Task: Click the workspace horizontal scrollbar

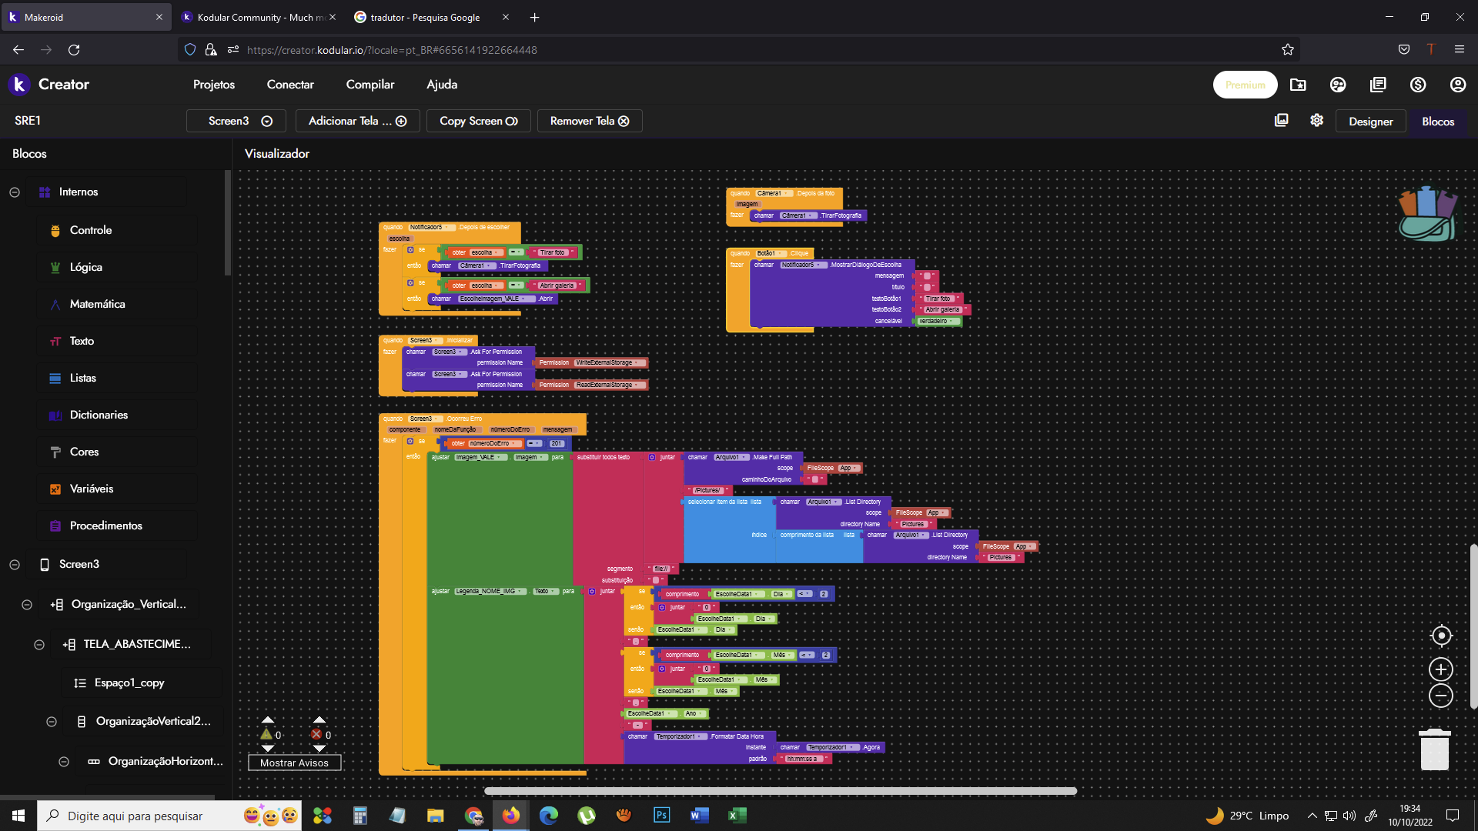Action: (780, 791)
